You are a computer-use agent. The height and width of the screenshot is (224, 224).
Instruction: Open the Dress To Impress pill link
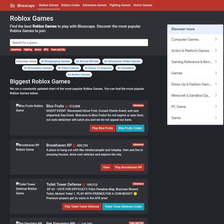coord(98,68)
